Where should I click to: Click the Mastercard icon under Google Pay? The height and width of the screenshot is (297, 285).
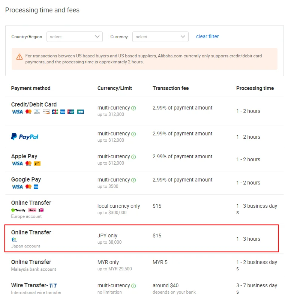28,187
